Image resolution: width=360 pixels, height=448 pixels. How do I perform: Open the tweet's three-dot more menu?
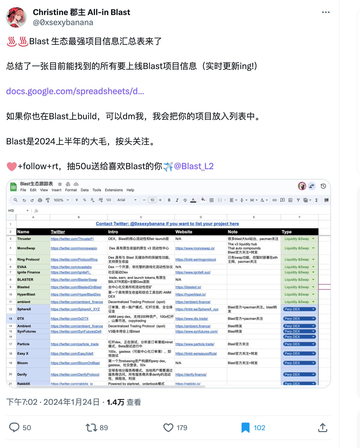point(326,12)
